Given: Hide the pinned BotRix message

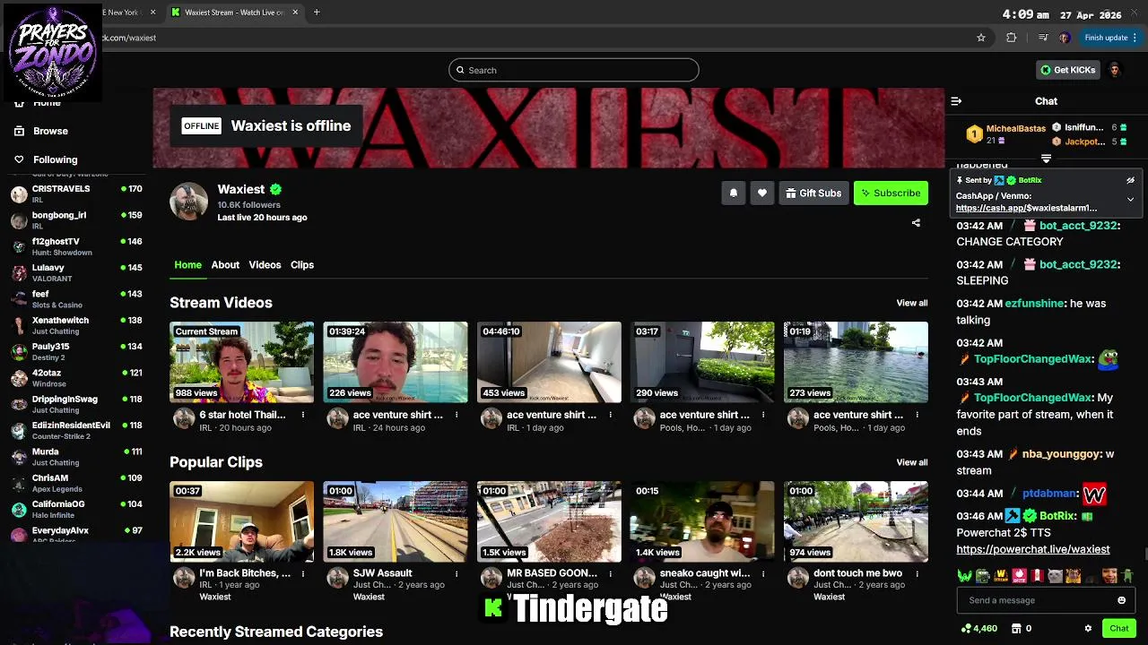Looking at the screenshot, I should click(x=1130, y=180).
